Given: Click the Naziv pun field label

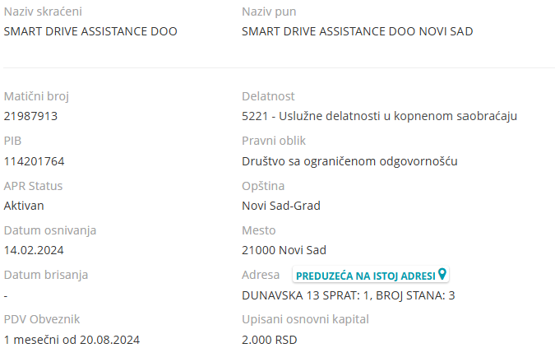Looking at the screenshot, I should [x=269, y=12].
